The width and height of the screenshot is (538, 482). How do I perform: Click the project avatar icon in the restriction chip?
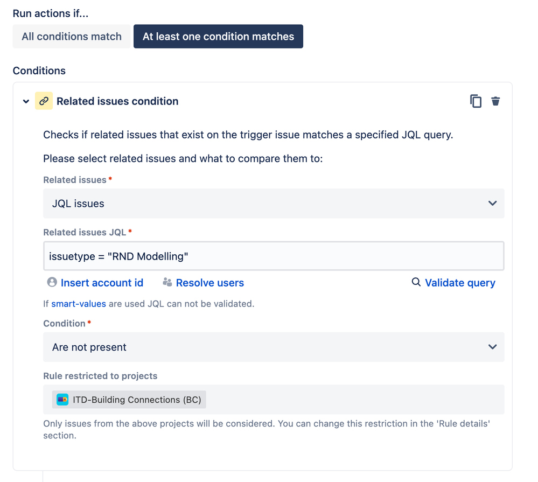pyautogui.click(x=61, y=399)
